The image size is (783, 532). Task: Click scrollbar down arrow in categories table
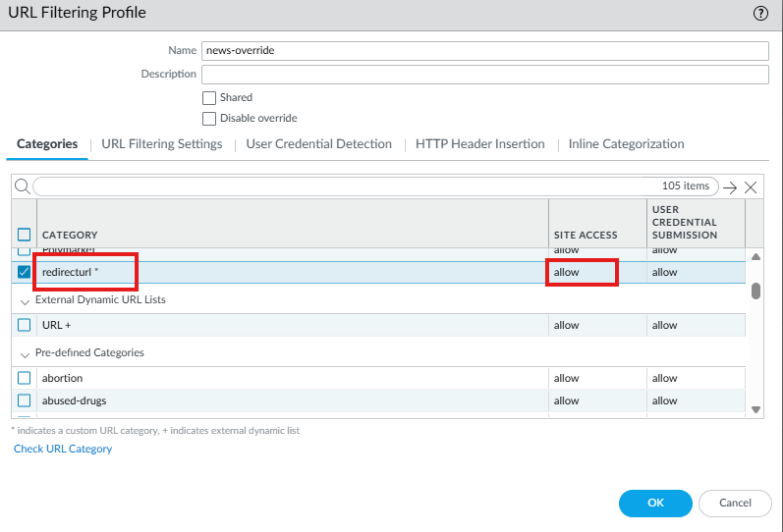click(755, 409)
